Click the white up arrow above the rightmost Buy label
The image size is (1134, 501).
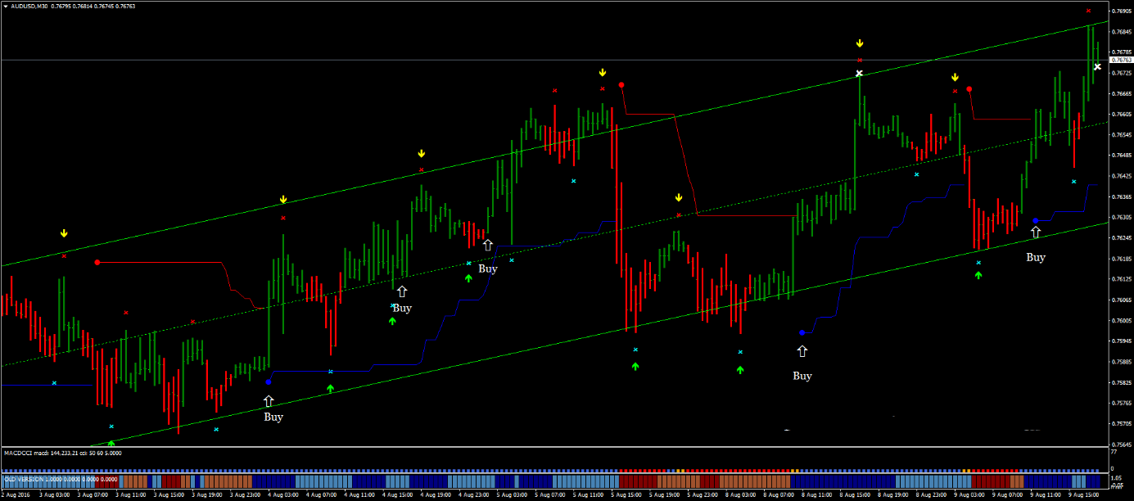tap(1036, 232)
